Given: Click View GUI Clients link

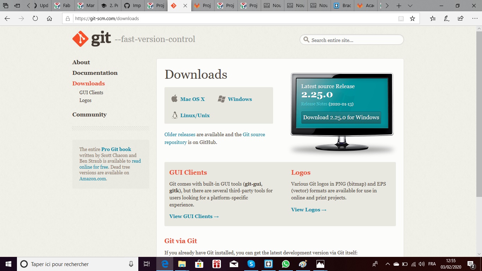Looking at the screenshot, I should point(194,216).
